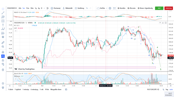The image size is (174, 97).
Task: Open the emoji icons tool
Action: 3,37
